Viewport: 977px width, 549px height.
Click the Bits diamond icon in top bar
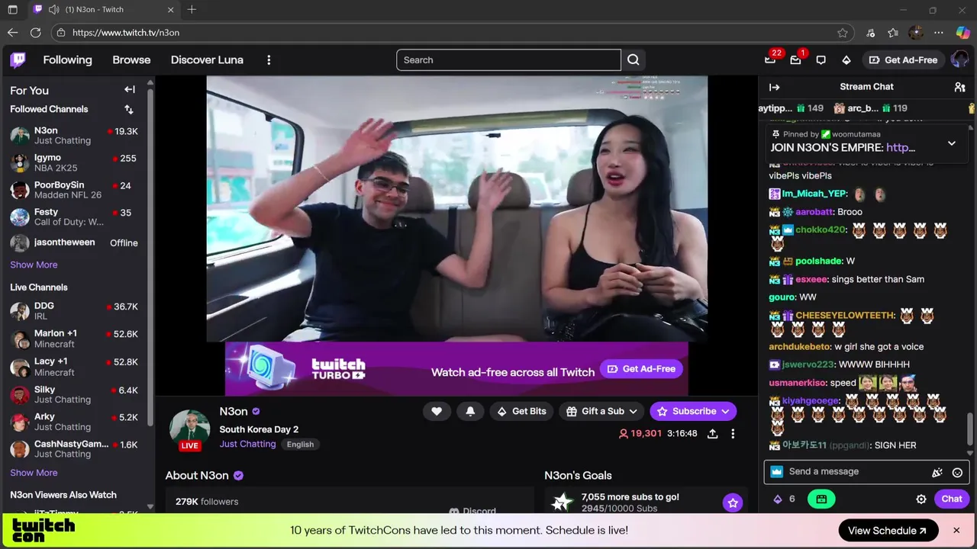tap(846, 59)
